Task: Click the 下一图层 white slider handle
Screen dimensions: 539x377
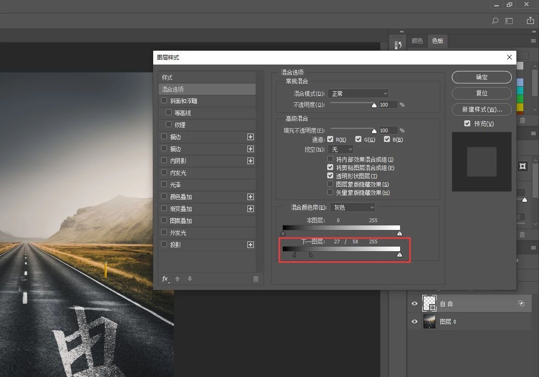Action: point(400,254)
